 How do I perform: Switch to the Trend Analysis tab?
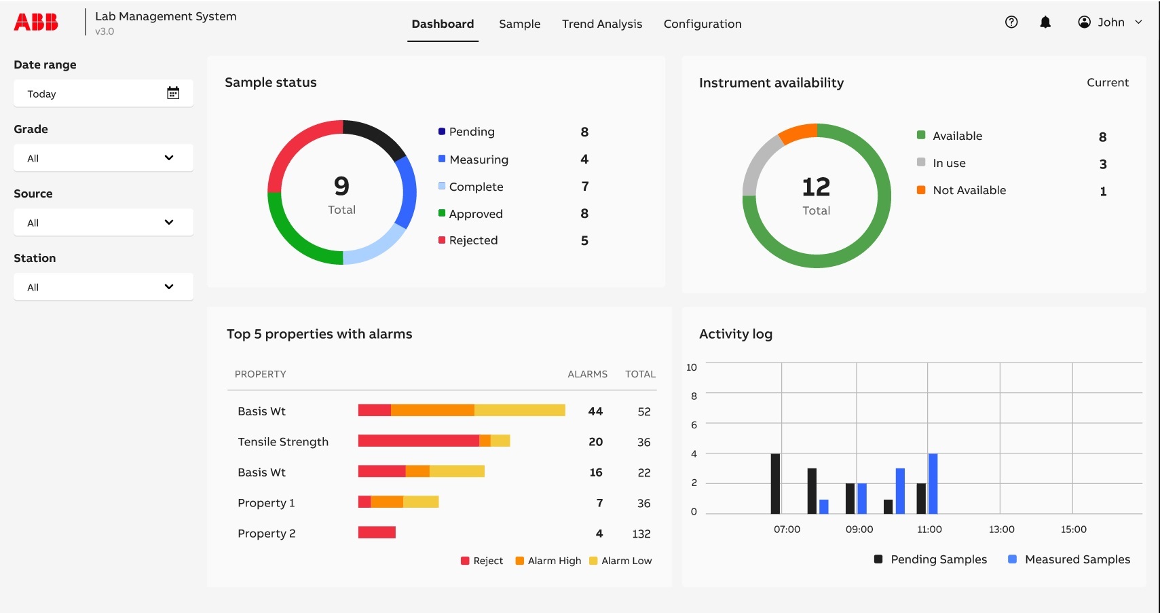tap(601, 24)
